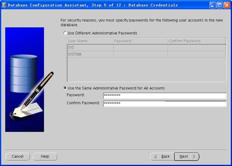The image size is (232, 166).
Task: Proceed with the Next button
Action: pos(187,156)
